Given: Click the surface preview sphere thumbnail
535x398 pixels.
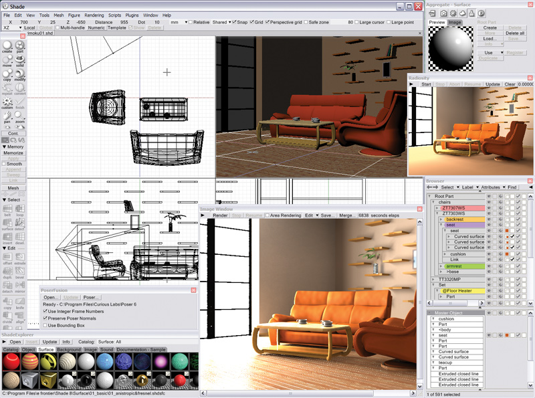Looking at the screenshot, I should tap(451, 48).
